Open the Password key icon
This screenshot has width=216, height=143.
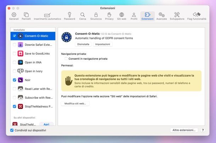pos(69,15)
